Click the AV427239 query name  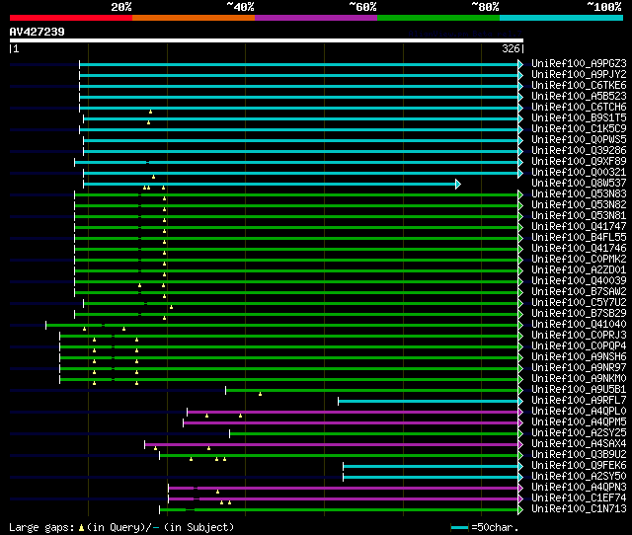point(38,32)
